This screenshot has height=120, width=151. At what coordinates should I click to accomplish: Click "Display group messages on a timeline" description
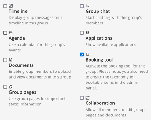tap(35, 20)
